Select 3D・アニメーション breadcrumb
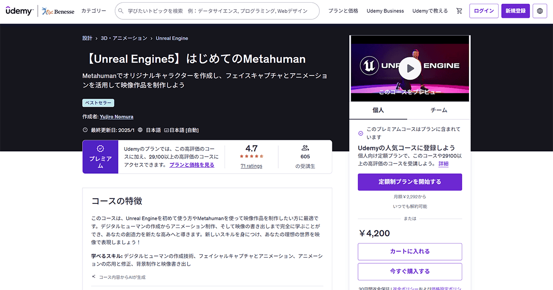553x290 pixels. [124, 38]
